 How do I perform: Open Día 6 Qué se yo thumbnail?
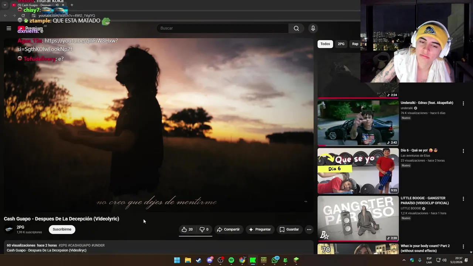click(358, 171)
